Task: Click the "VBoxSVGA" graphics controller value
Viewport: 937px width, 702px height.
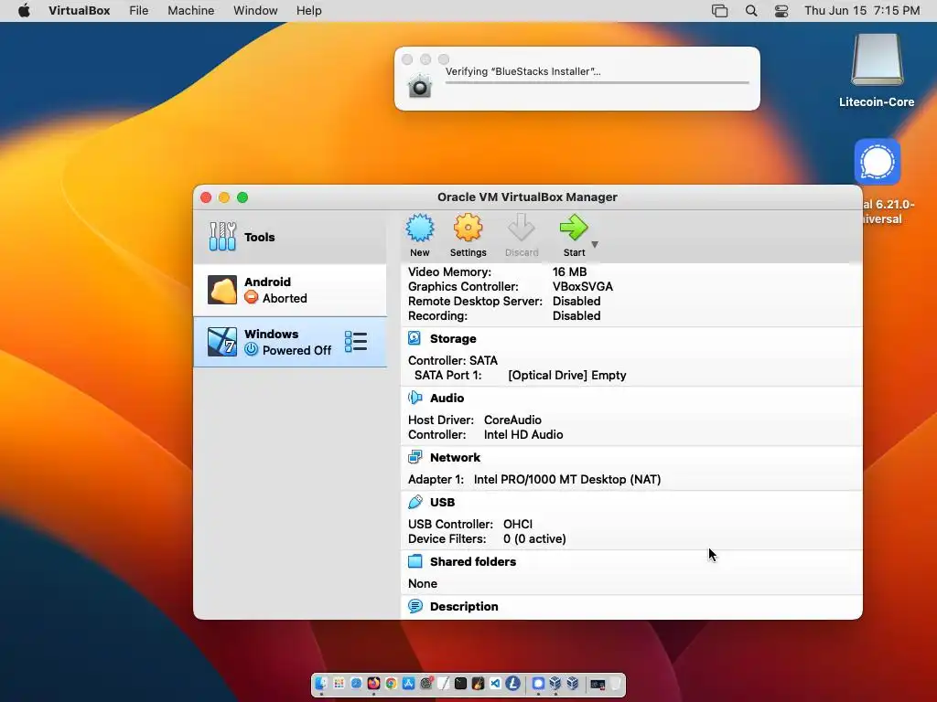Action: pos(583,286)
